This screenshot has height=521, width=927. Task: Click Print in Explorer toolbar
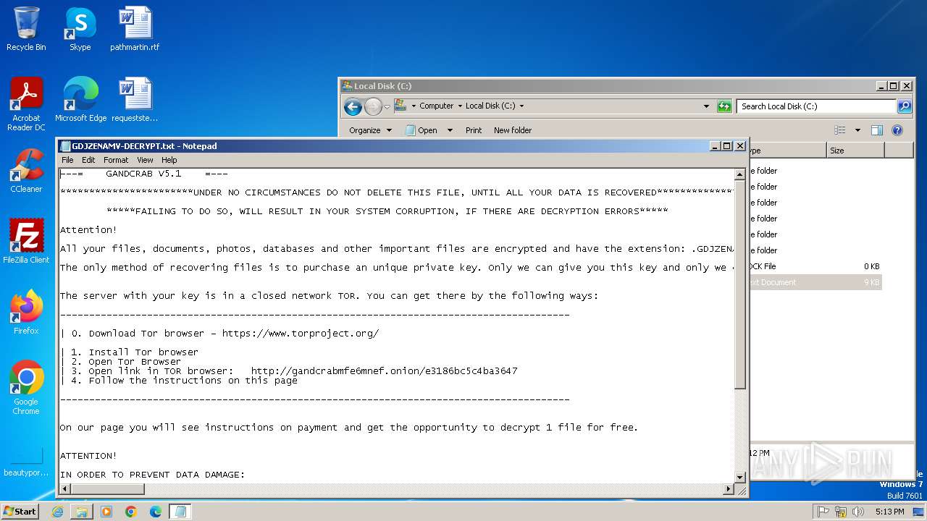point(474,130)
